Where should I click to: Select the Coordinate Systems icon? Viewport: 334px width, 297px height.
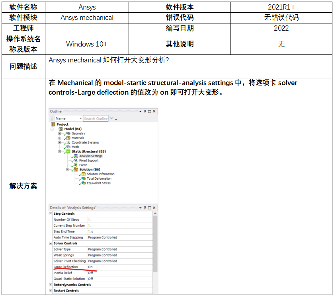[68, 142]
